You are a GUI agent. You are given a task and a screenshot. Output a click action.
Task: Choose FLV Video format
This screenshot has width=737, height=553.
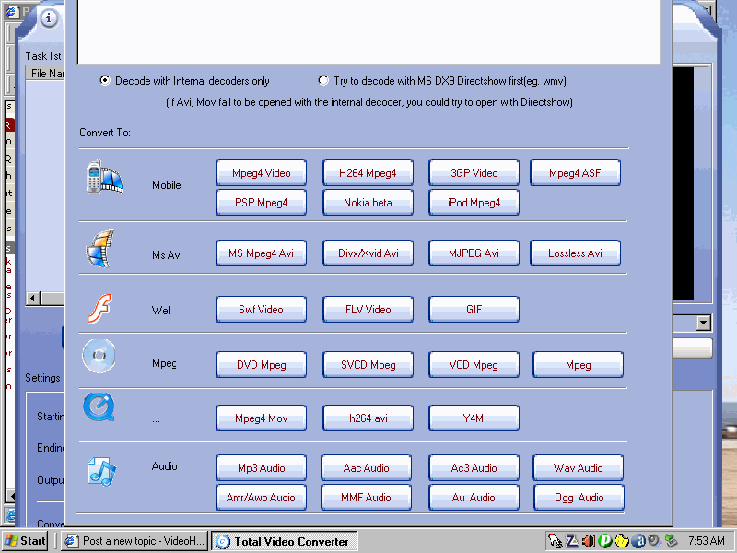(x=368, y=310)
